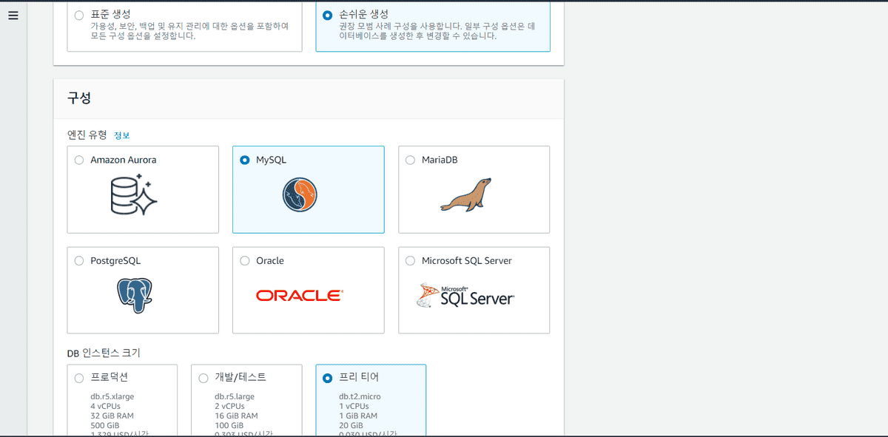The height and width of the screenshot is (437, 888).
Task: Select the 표준 생성 radio button
Action: (79, 15)
